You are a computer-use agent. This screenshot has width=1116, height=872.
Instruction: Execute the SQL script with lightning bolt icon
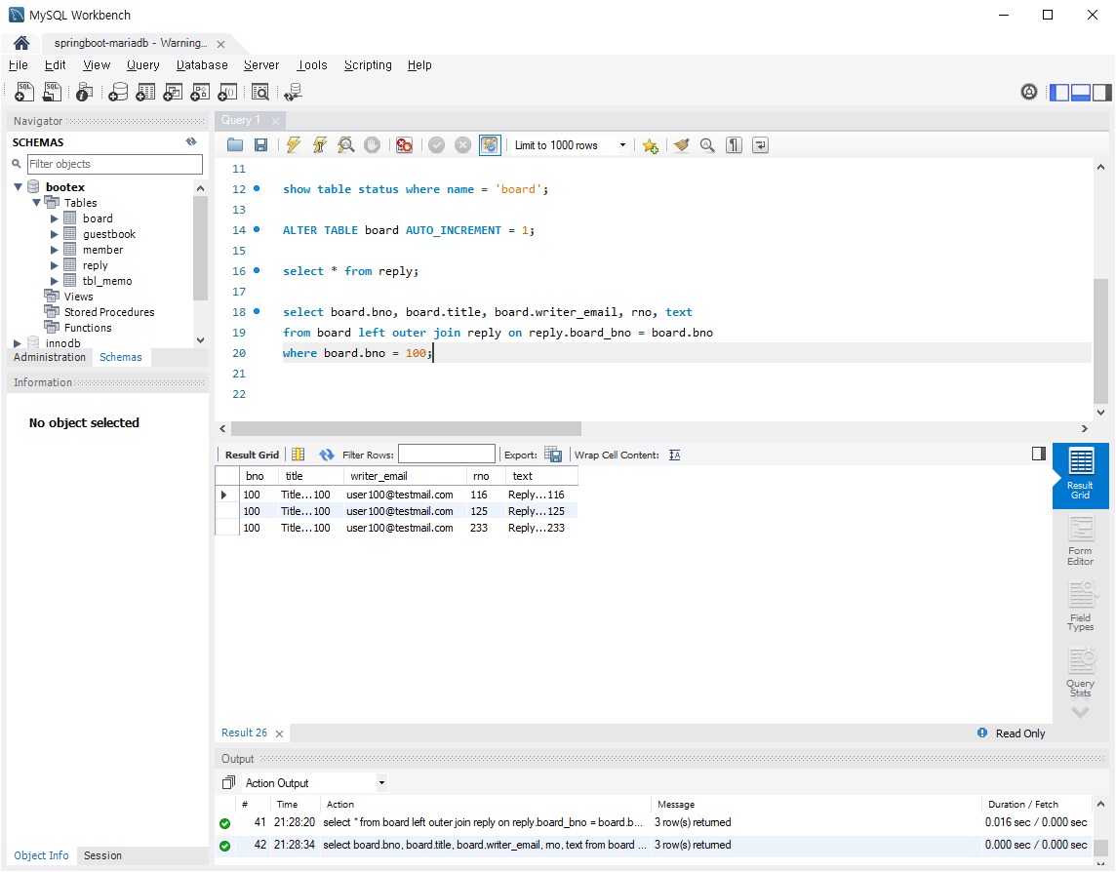click(293, 145)
